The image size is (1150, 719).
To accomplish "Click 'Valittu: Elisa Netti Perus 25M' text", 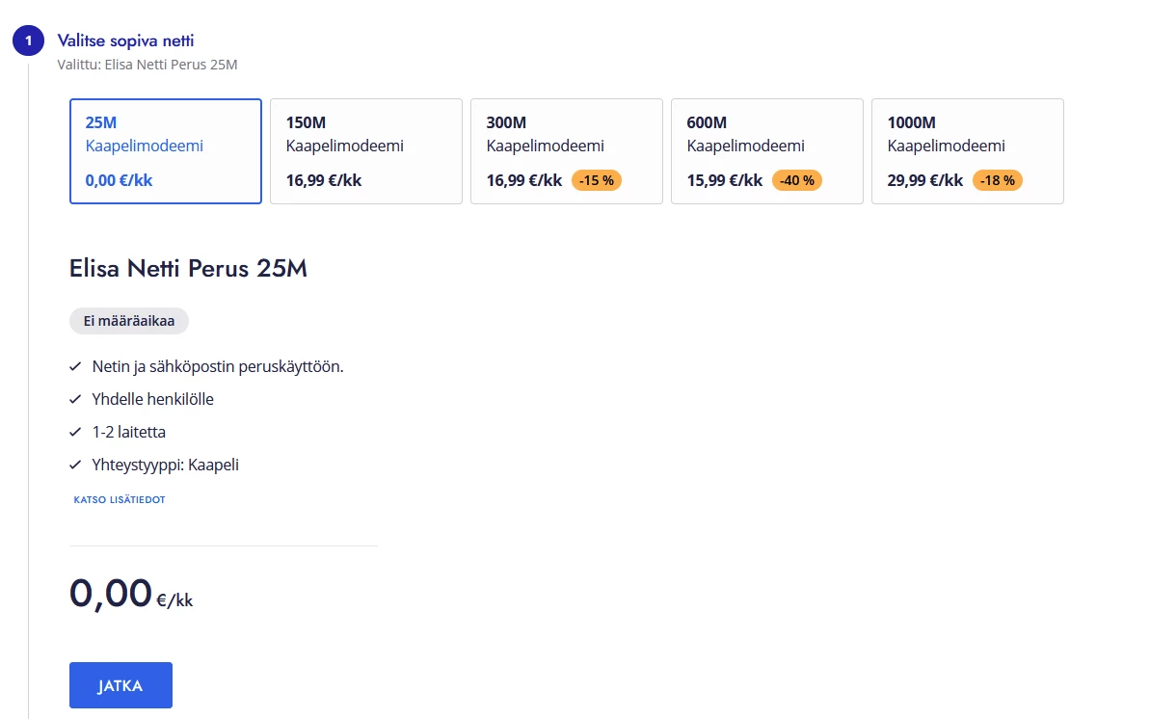I will [147, 65].
